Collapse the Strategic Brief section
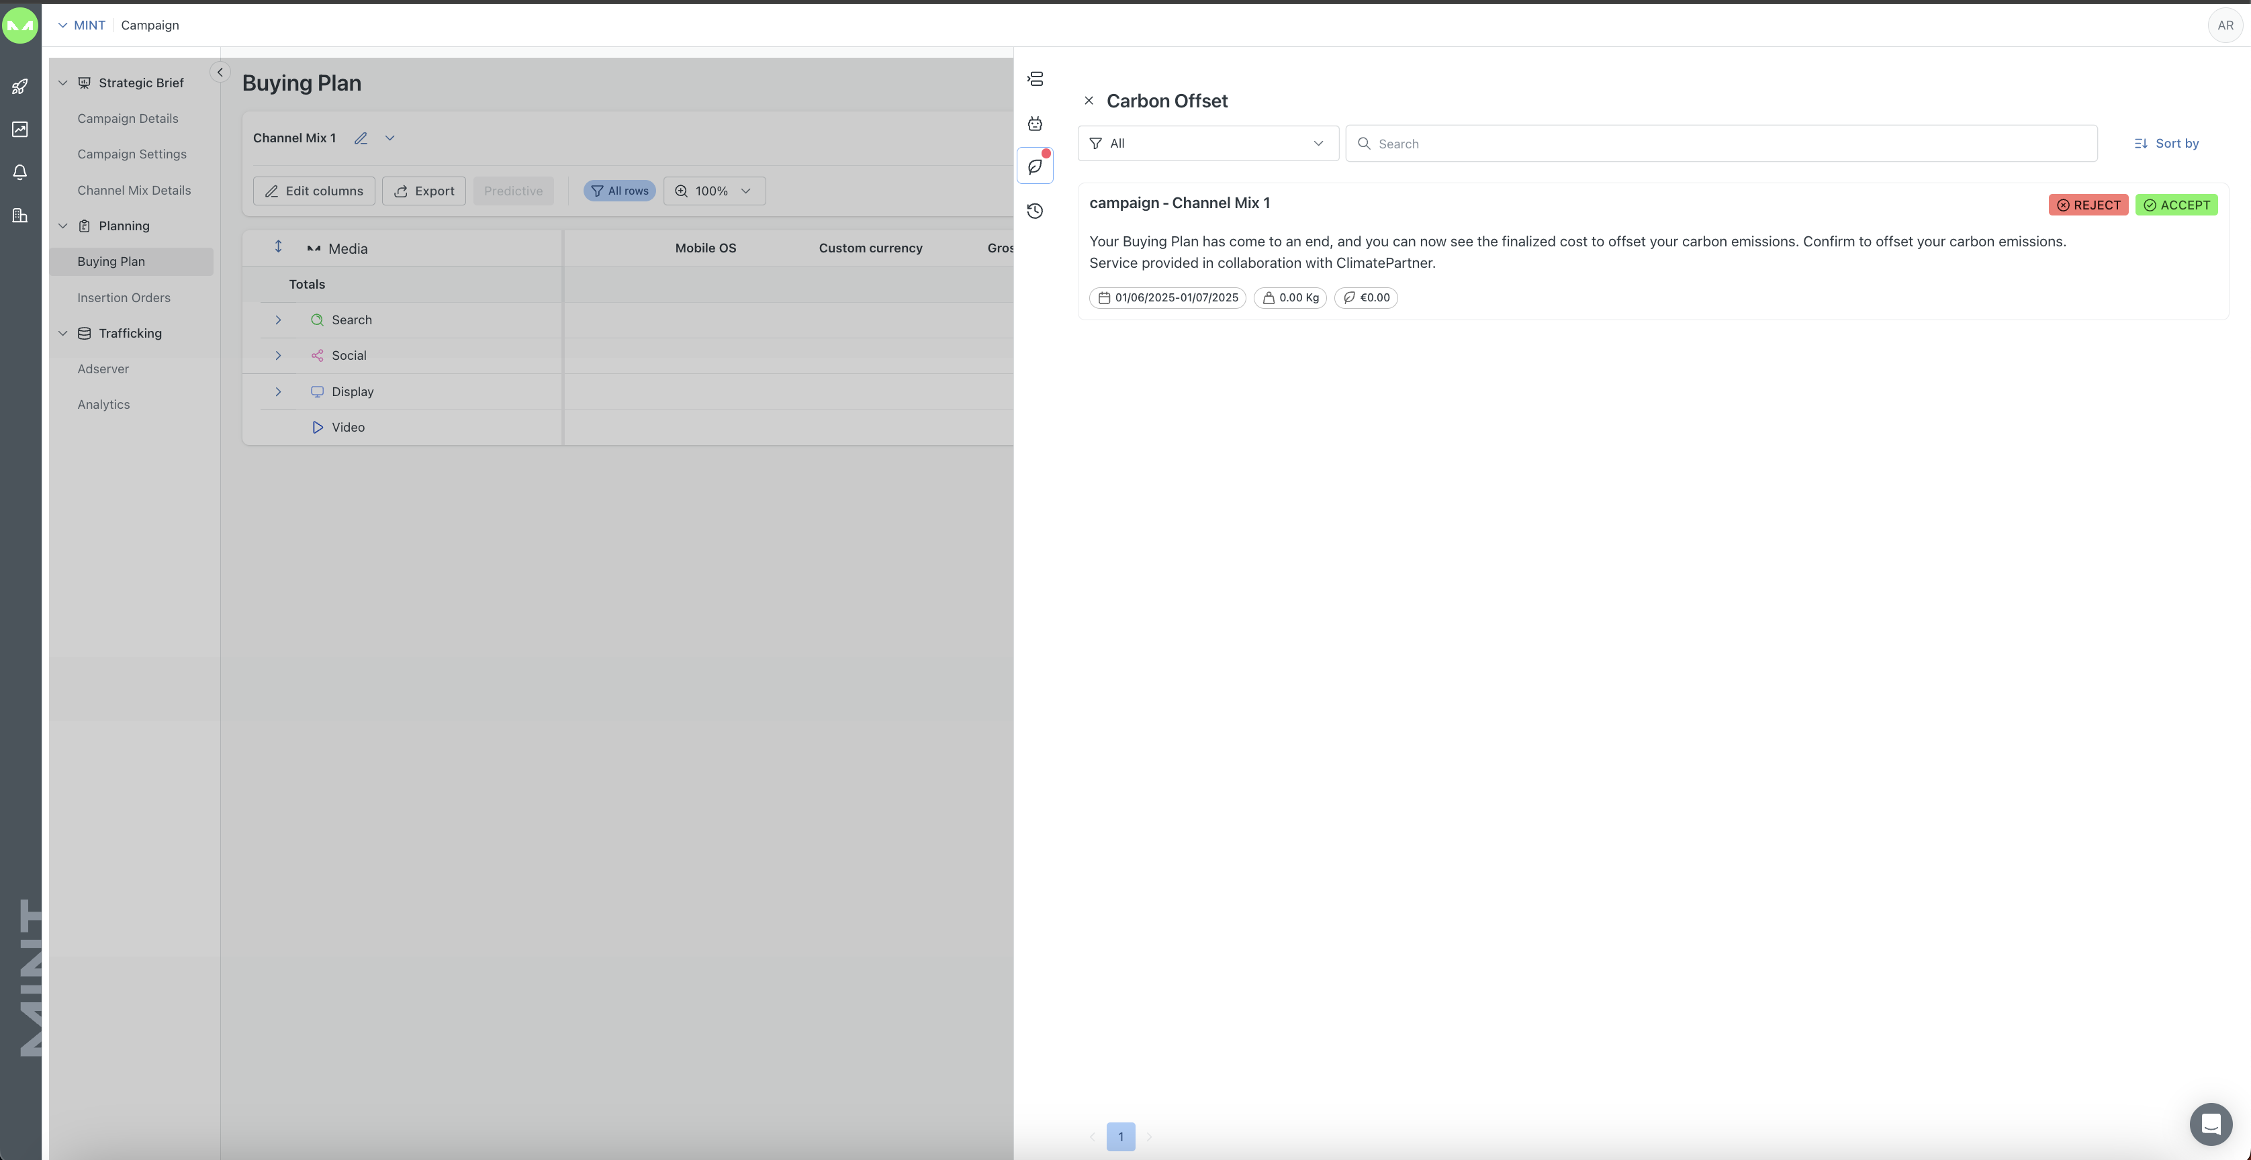The image size is (2251, 1160). click(63, 83)
